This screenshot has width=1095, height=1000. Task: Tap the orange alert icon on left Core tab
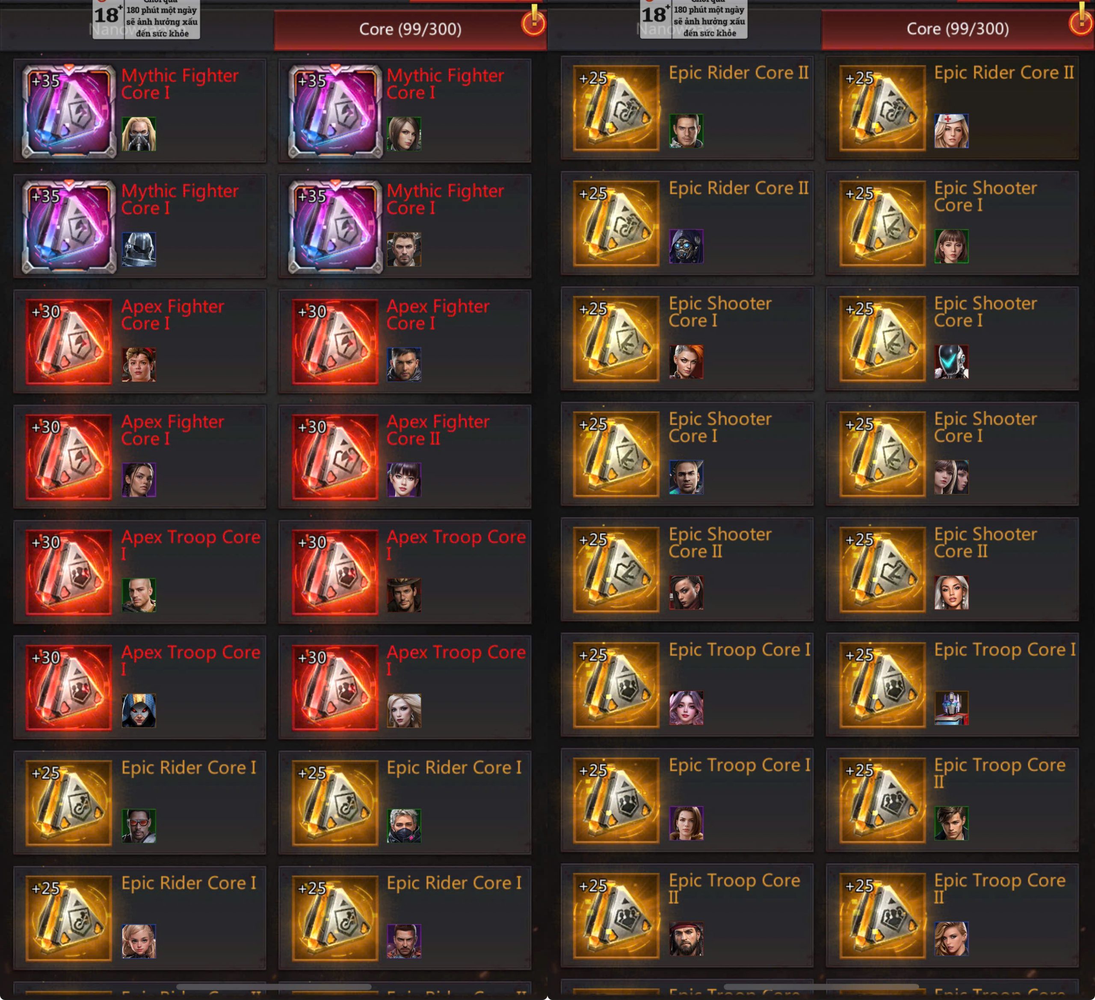coord(533,22)
